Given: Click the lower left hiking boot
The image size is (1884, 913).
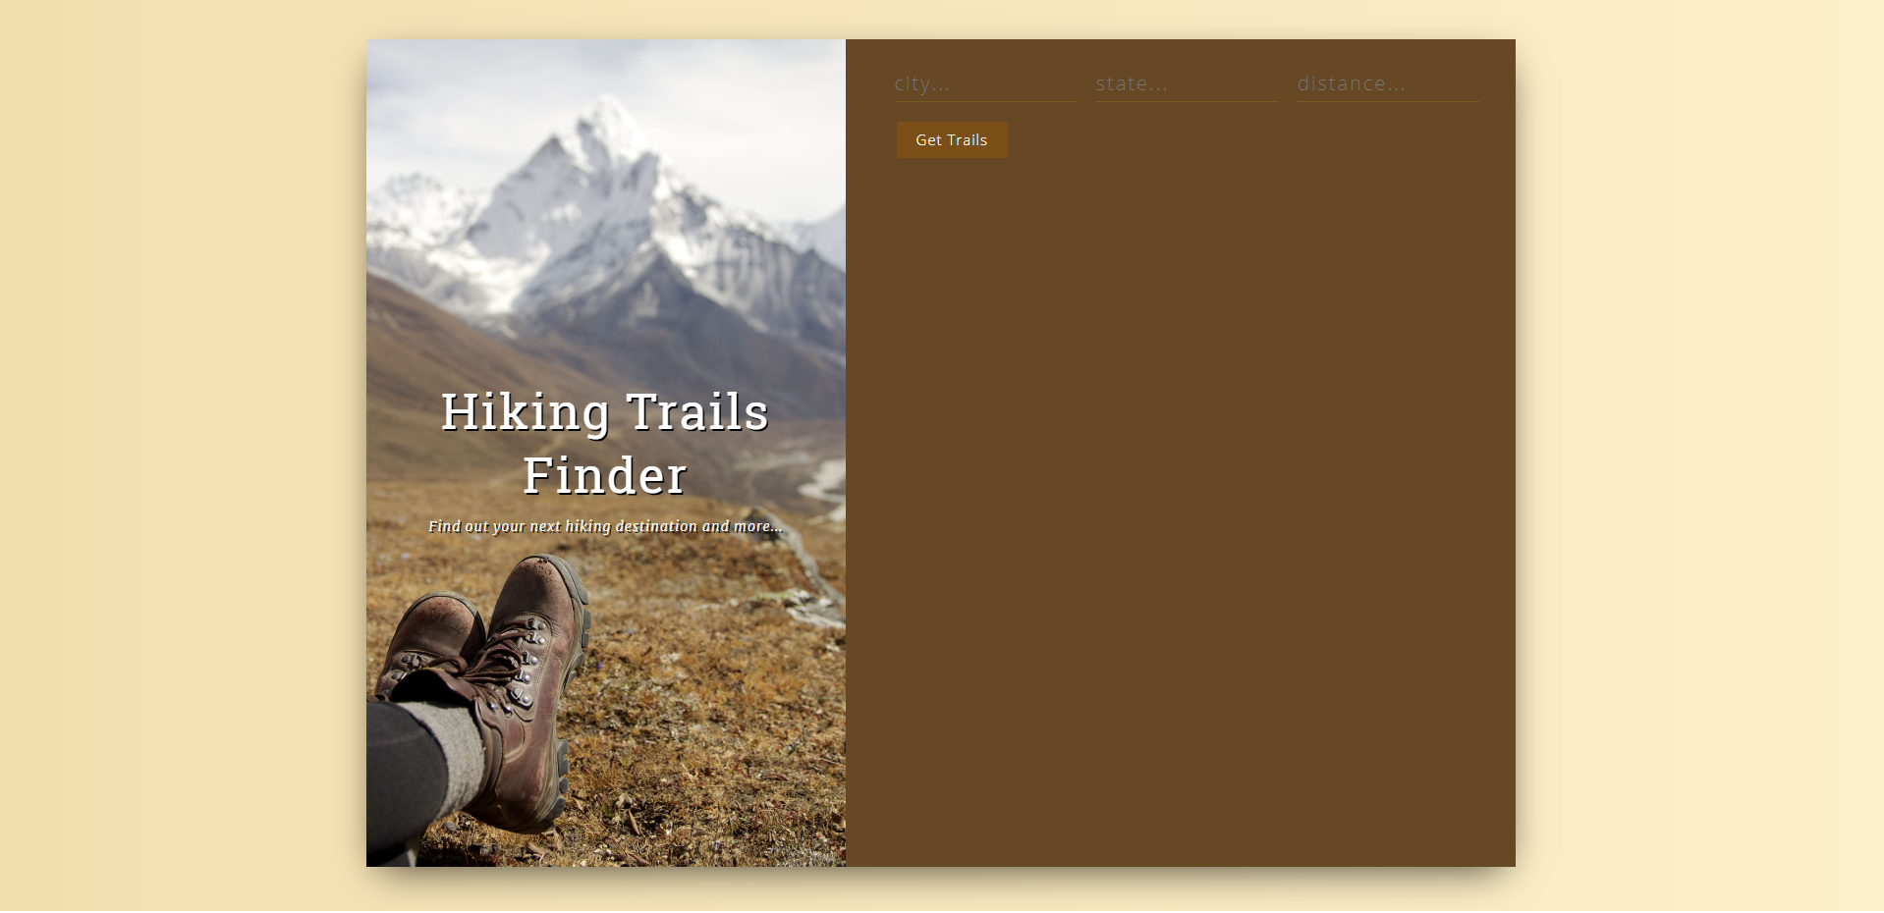Looking at the screenshot, I should coord(428,638).
